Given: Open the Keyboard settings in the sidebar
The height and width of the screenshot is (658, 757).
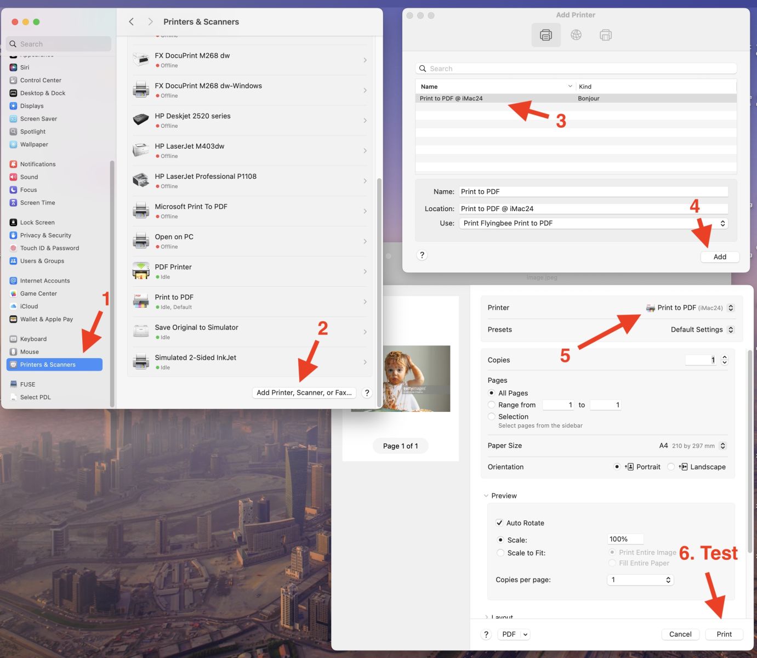Looking at the screenshot, I should [33, 339].
